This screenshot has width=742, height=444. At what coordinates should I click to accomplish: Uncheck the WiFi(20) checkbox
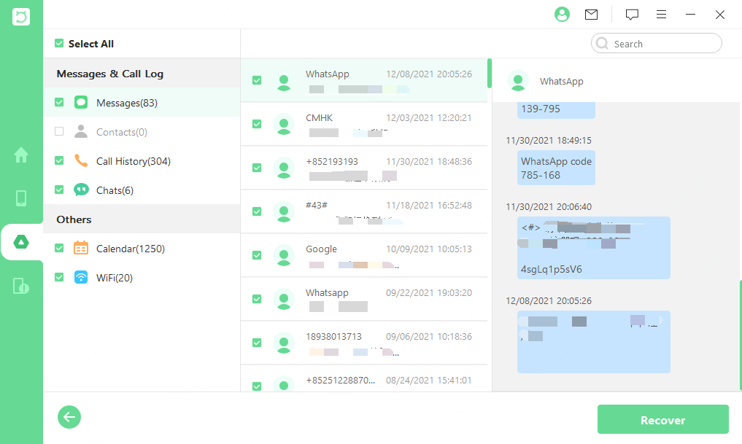59,278
